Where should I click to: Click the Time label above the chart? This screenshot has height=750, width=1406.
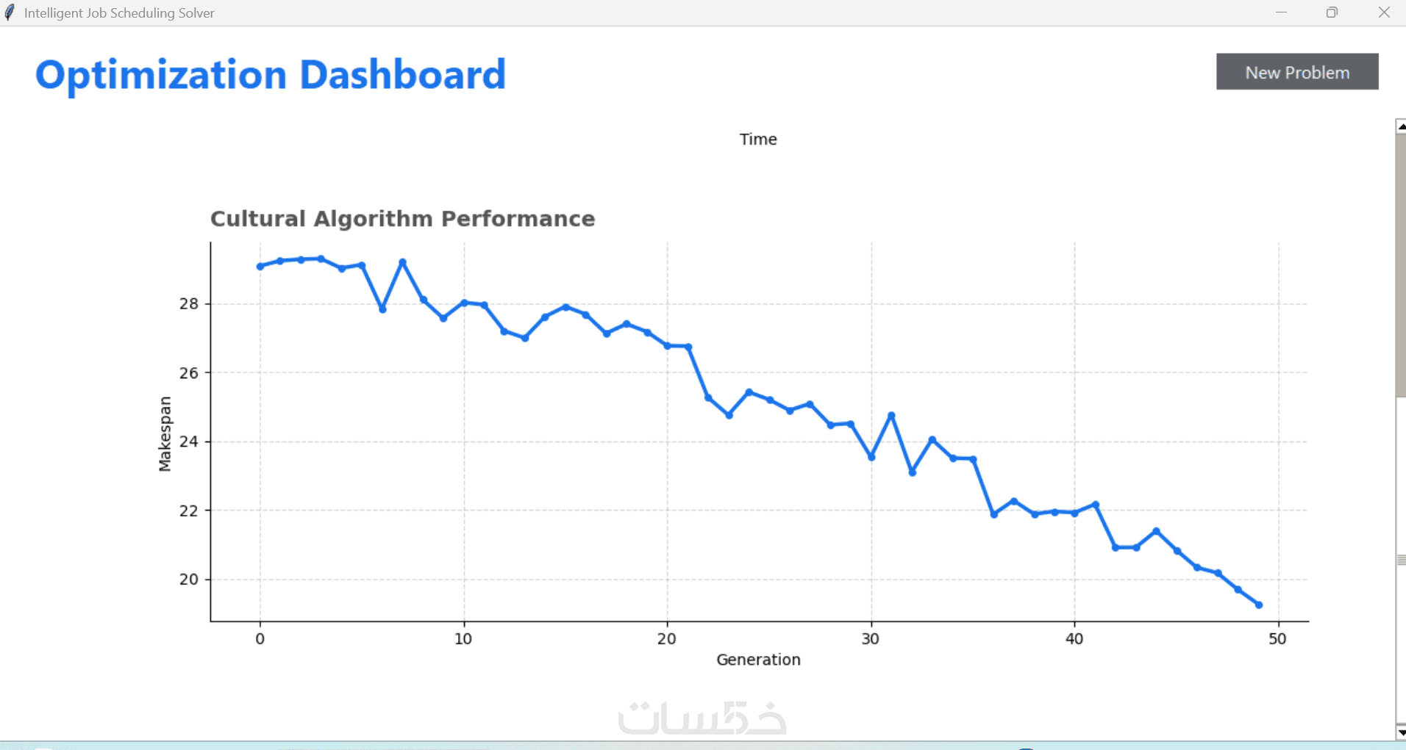click(758, 140)
